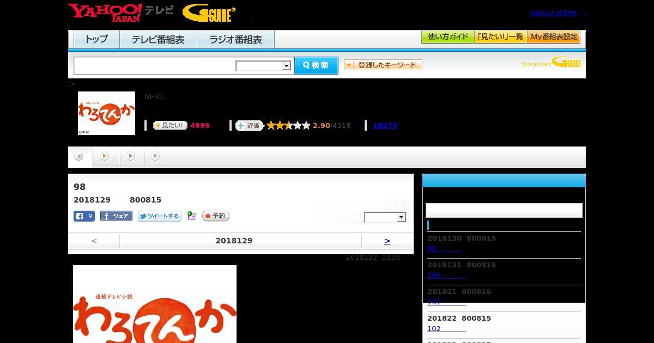Share via Facebook シェア button
654x343 pixels.
point(116,216)
